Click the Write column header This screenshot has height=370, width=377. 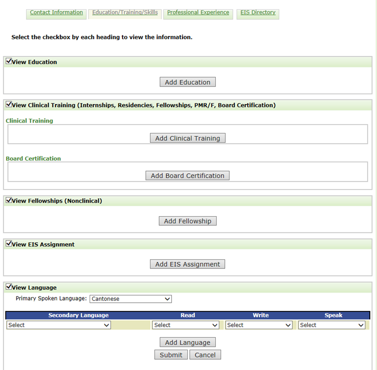pyautogui.click(x=261, y=315)
